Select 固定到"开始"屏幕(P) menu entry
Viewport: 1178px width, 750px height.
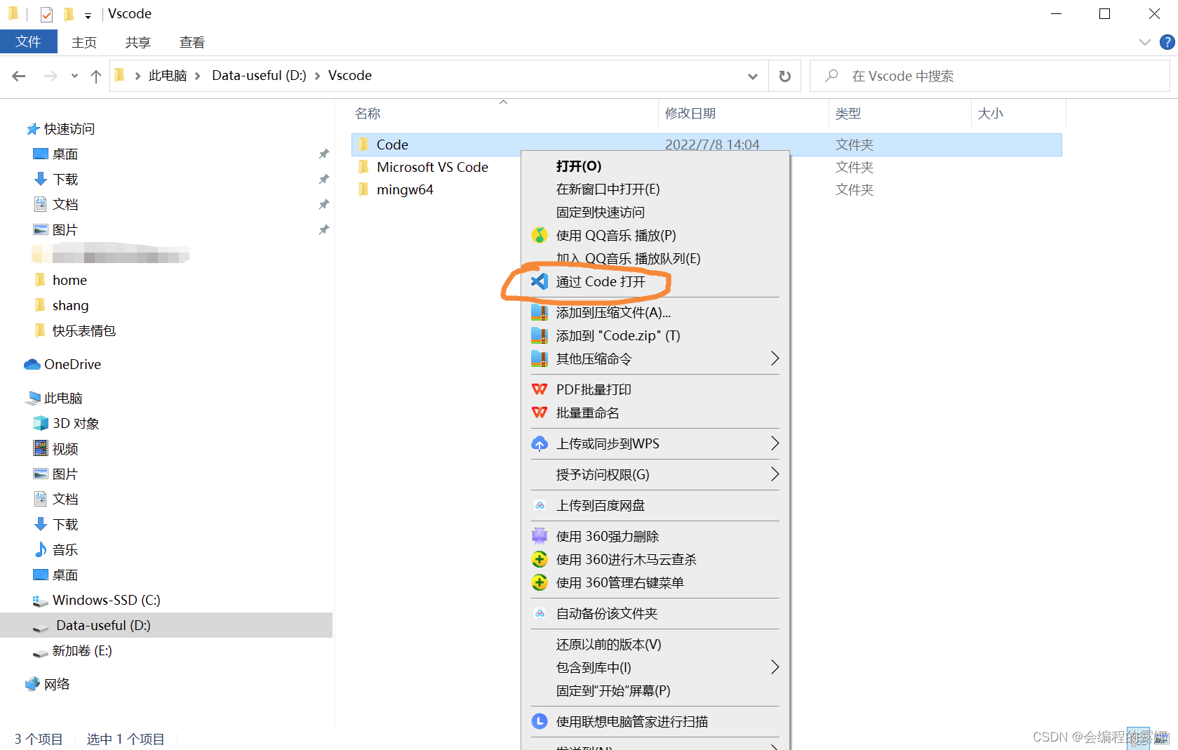(x=656, y=690)
